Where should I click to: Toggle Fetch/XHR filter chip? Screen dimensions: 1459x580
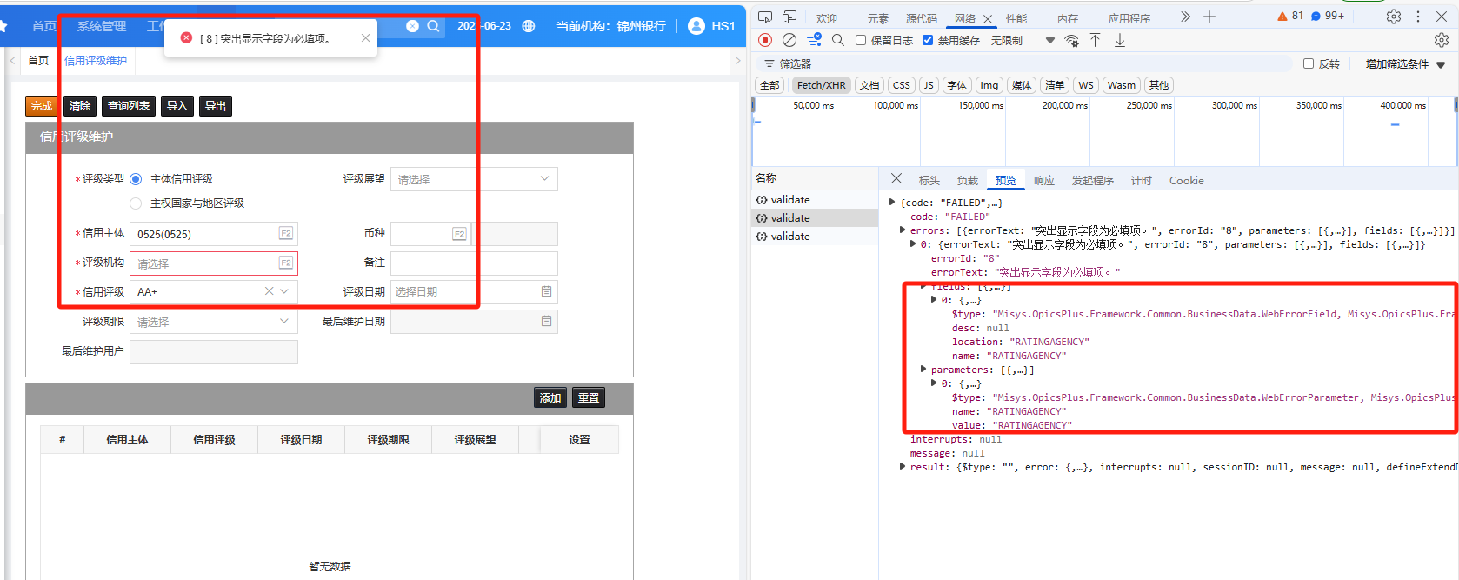821,85
